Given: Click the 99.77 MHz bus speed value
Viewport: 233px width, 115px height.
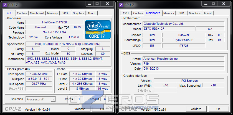Looking at the screenshot, I should click(39, 84).
